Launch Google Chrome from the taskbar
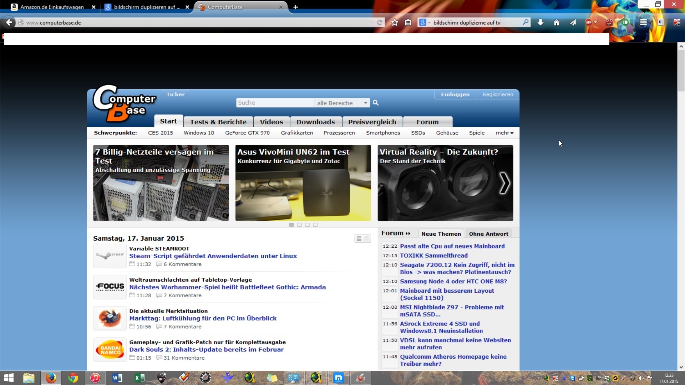The height and width of the screenshot is (385, 685). coord(73,378)
